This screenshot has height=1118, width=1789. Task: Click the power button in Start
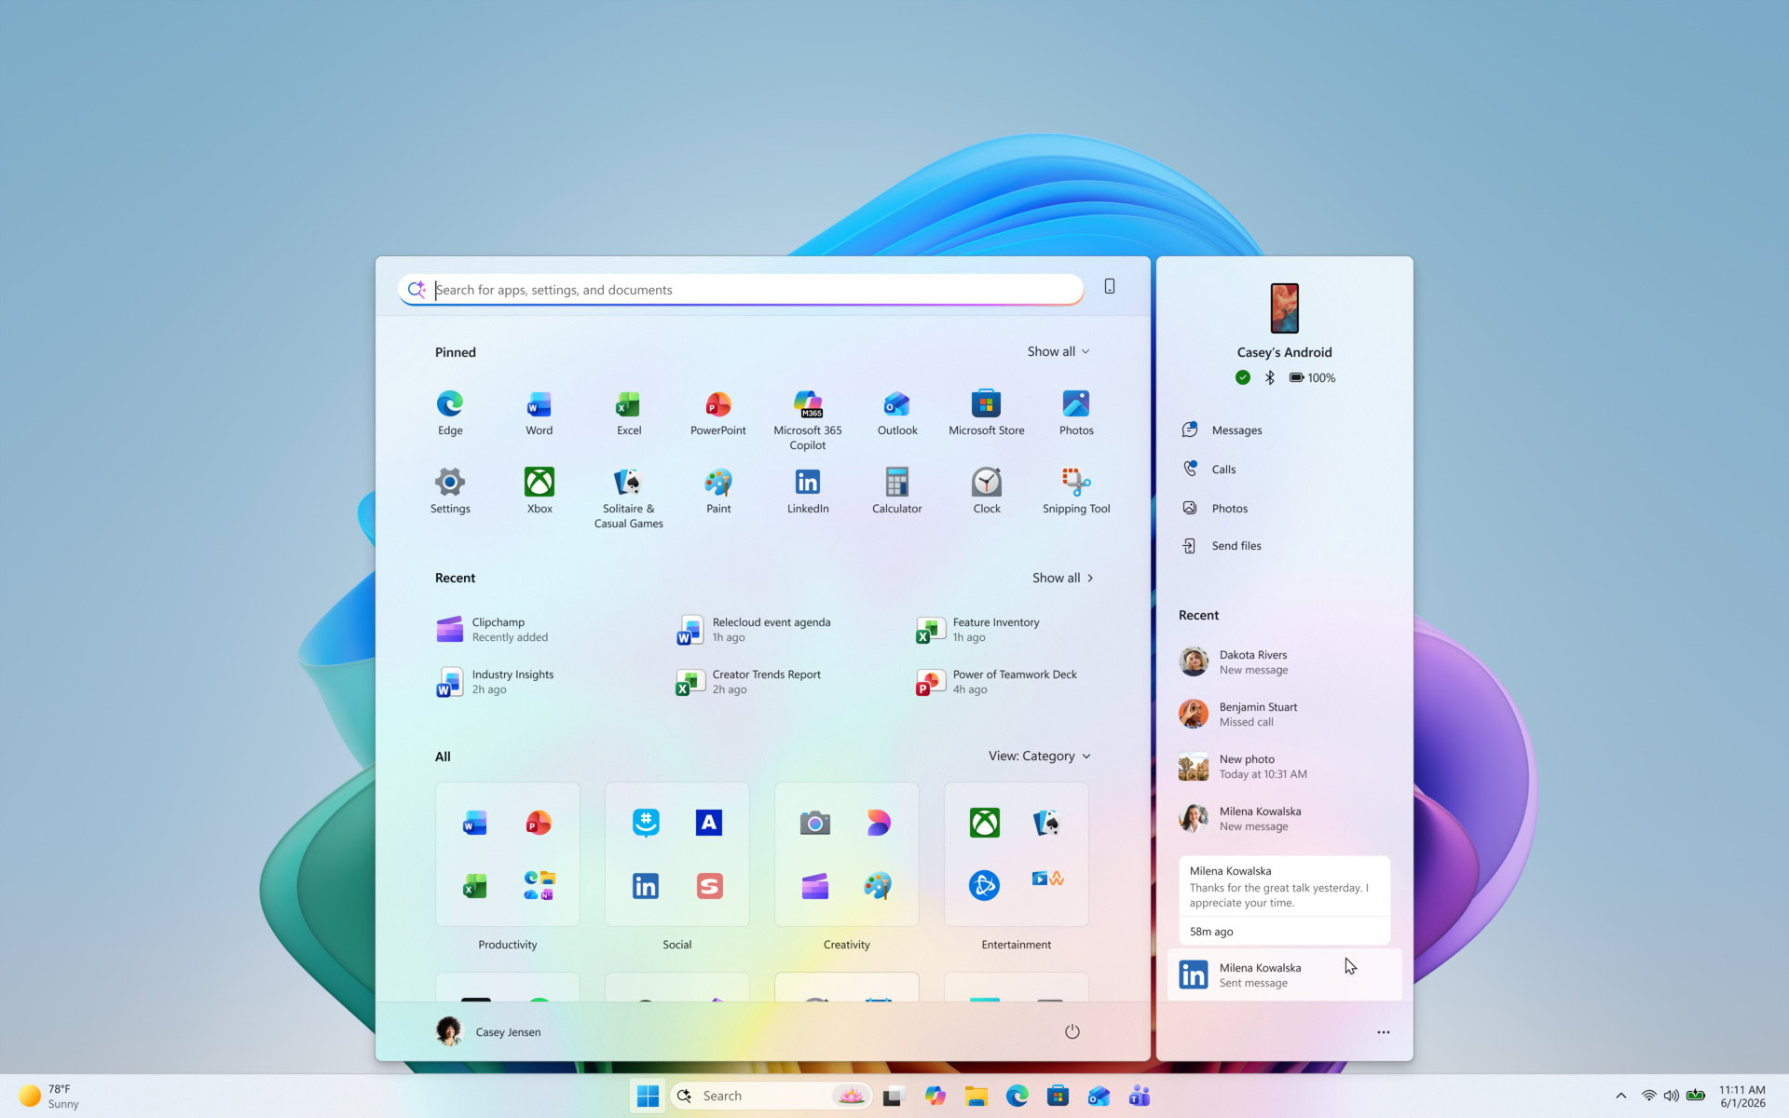coord(1072,1031)
